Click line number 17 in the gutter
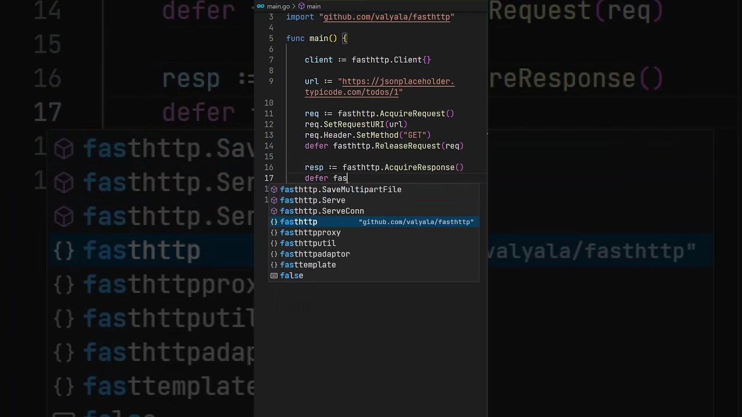The width and height of the screenshot is (742, 417). coord(268,178)
